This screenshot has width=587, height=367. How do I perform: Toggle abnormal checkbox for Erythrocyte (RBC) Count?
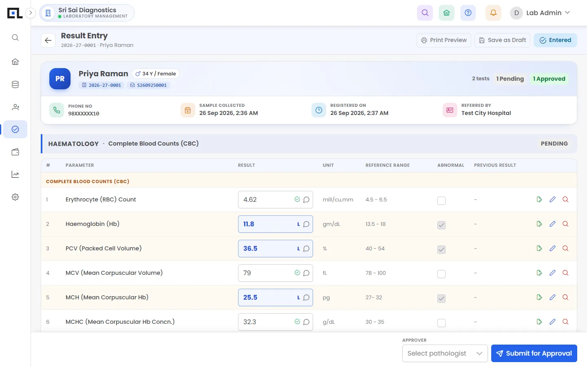pyautogui.click(x=441, y=200)
